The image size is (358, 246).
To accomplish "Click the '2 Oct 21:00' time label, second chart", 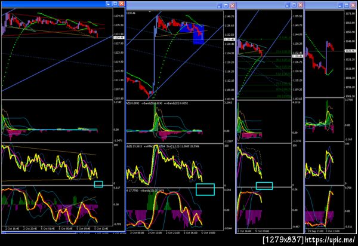I will [173, 233].
